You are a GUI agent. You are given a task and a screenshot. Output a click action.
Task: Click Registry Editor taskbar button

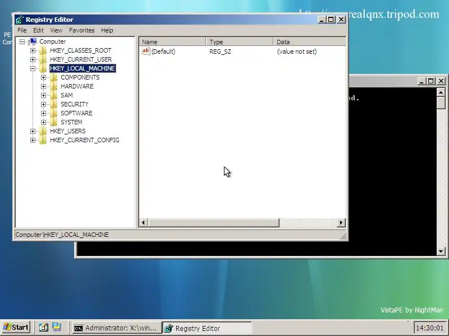tap(207, 328)
